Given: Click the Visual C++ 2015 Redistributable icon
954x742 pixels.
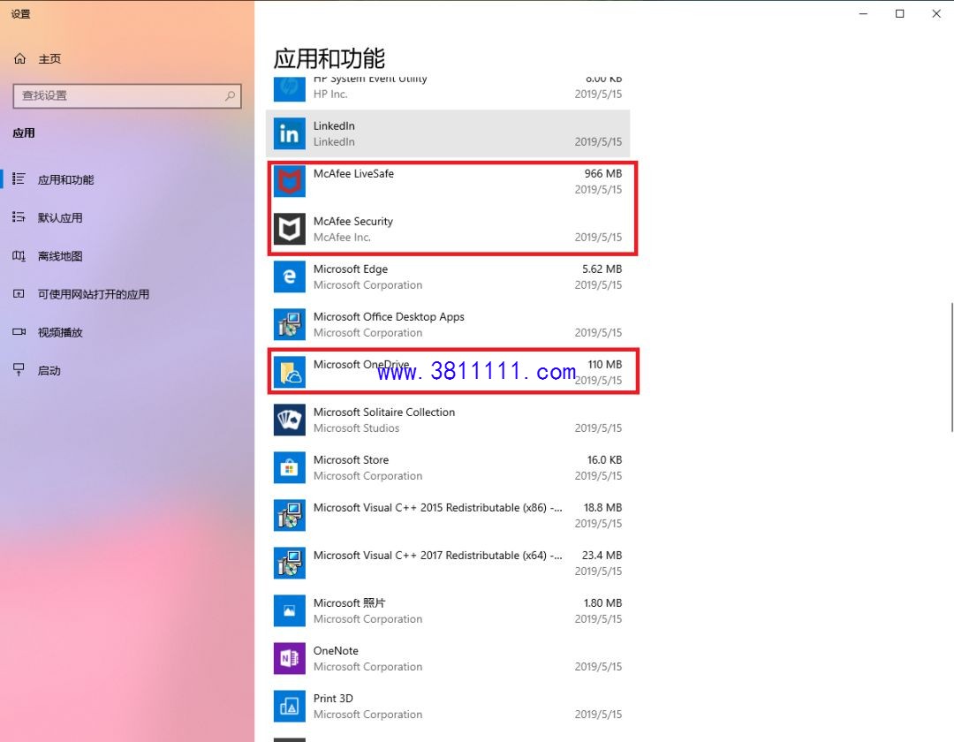Looking at the screenshot, I should point(289,515).
